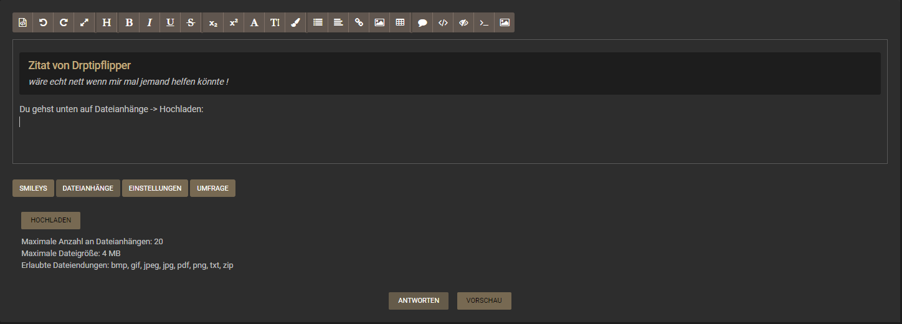Click the redo arrow icon
Image resolution: width=902 pixels, height=324 pixels.
pos(64,22)
